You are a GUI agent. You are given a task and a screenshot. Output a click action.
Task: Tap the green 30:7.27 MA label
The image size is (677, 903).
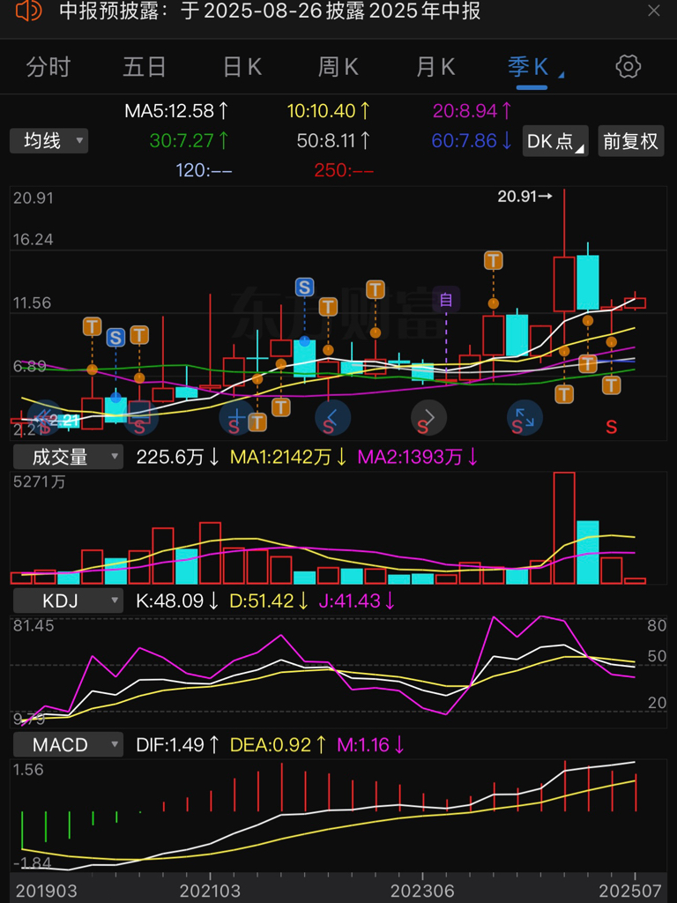[190, 140]
